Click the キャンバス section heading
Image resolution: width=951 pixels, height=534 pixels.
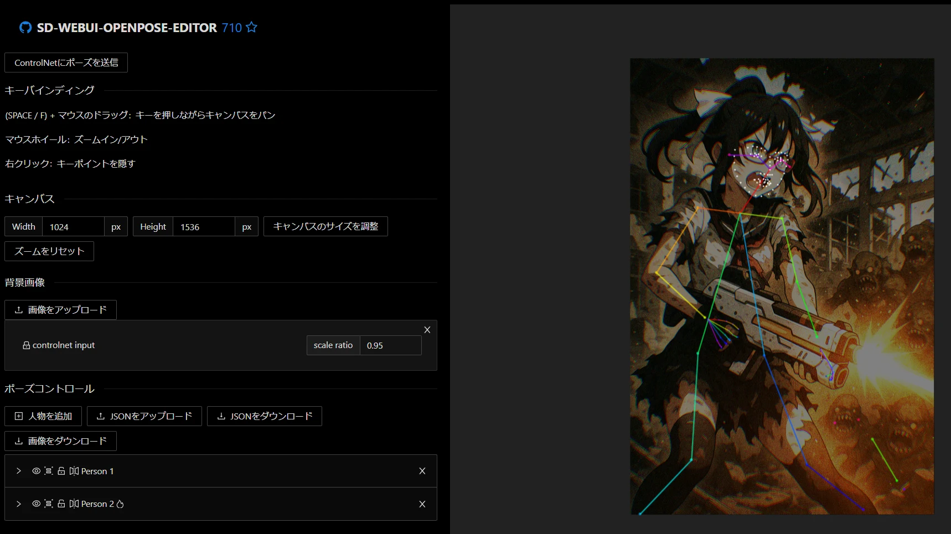29,199
